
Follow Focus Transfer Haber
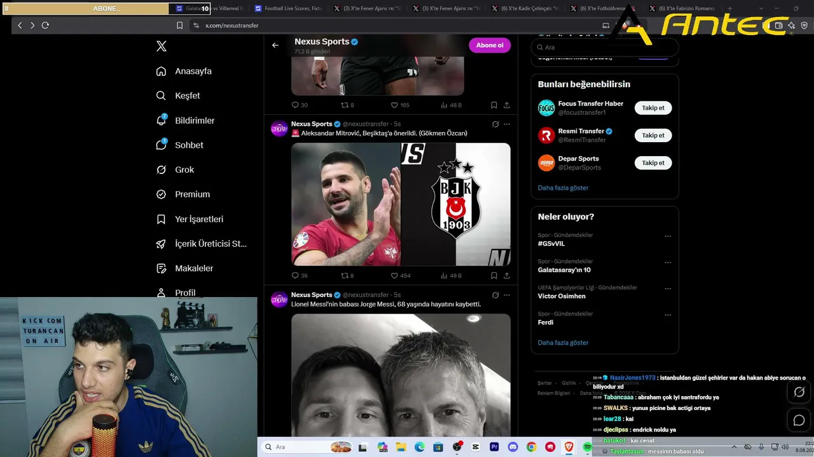653,108
